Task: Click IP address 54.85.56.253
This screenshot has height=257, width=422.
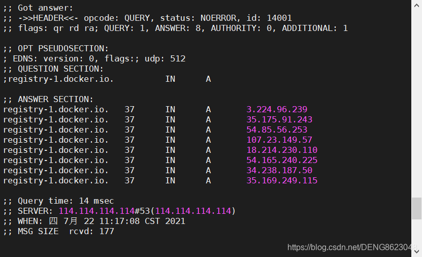Action: (277, 130)
